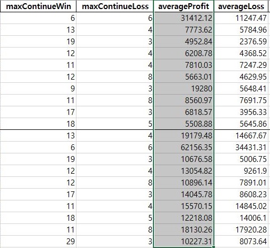The width and height of the screenshot is (270, 248).
Task: Select maxContinueWin 6 in the 31412.12 row
Action: click(x=38, y=18)
